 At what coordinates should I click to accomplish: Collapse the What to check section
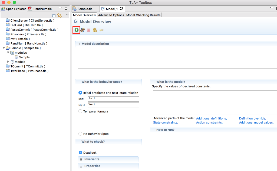pos(78,142)
